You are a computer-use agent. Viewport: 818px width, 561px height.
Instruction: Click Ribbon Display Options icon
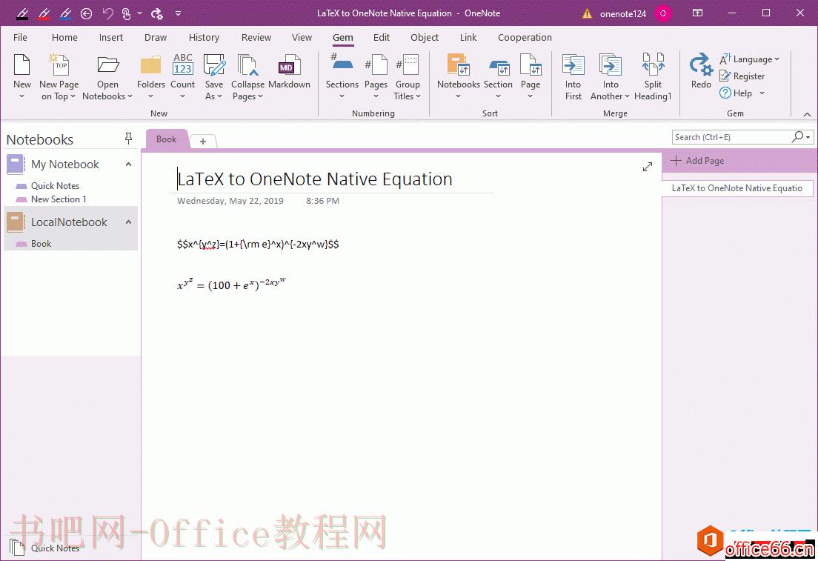(x=697, y=13)
